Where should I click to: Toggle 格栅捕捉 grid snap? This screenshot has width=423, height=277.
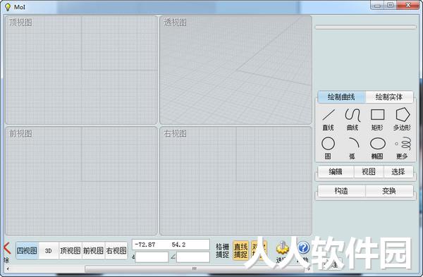223,250
